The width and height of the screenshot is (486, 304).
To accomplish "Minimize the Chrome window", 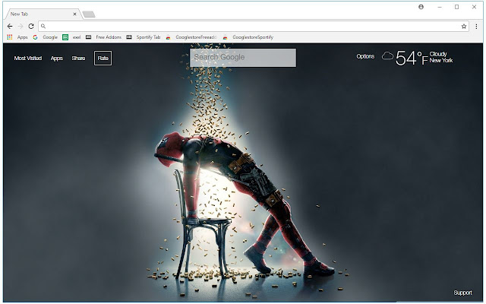I will (x=440, y=7).
